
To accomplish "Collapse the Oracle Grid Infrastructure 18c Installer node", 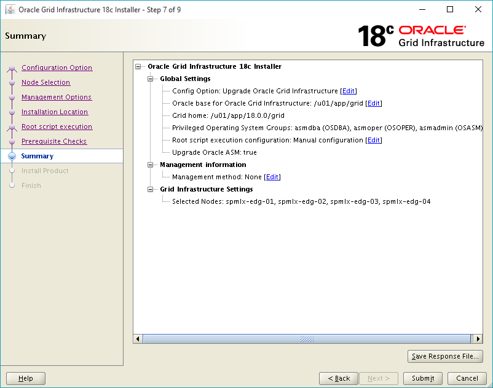I will tap(138, 66).
